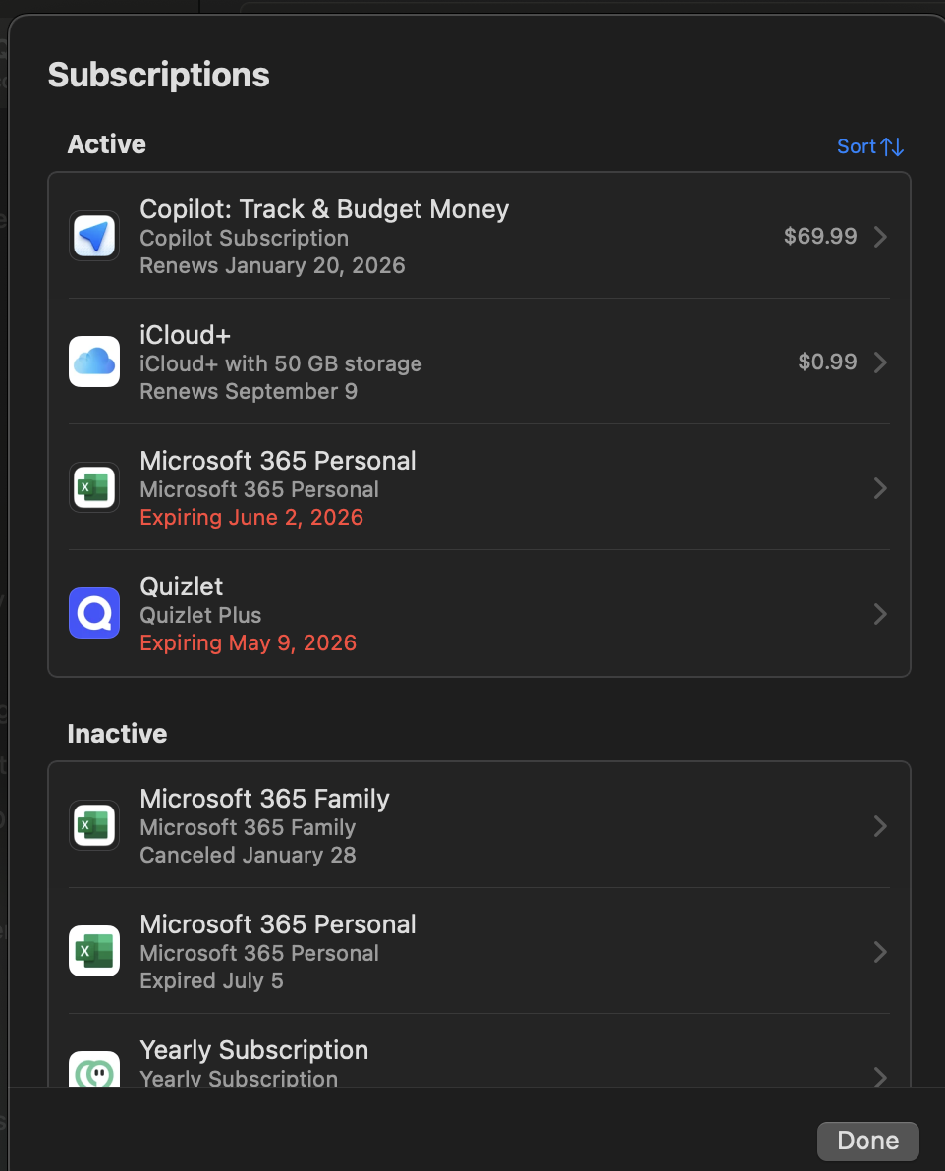Open iCloud+ details via its chevron
This screenshot has width=945, height=1171.
point(881,362)
